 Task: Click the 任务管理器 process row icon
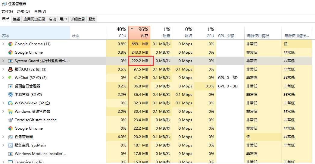[11, 137]
